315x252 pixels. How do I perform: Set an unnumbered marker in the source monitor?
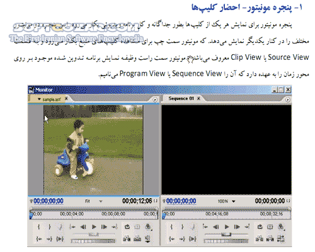tap(60, 227)
